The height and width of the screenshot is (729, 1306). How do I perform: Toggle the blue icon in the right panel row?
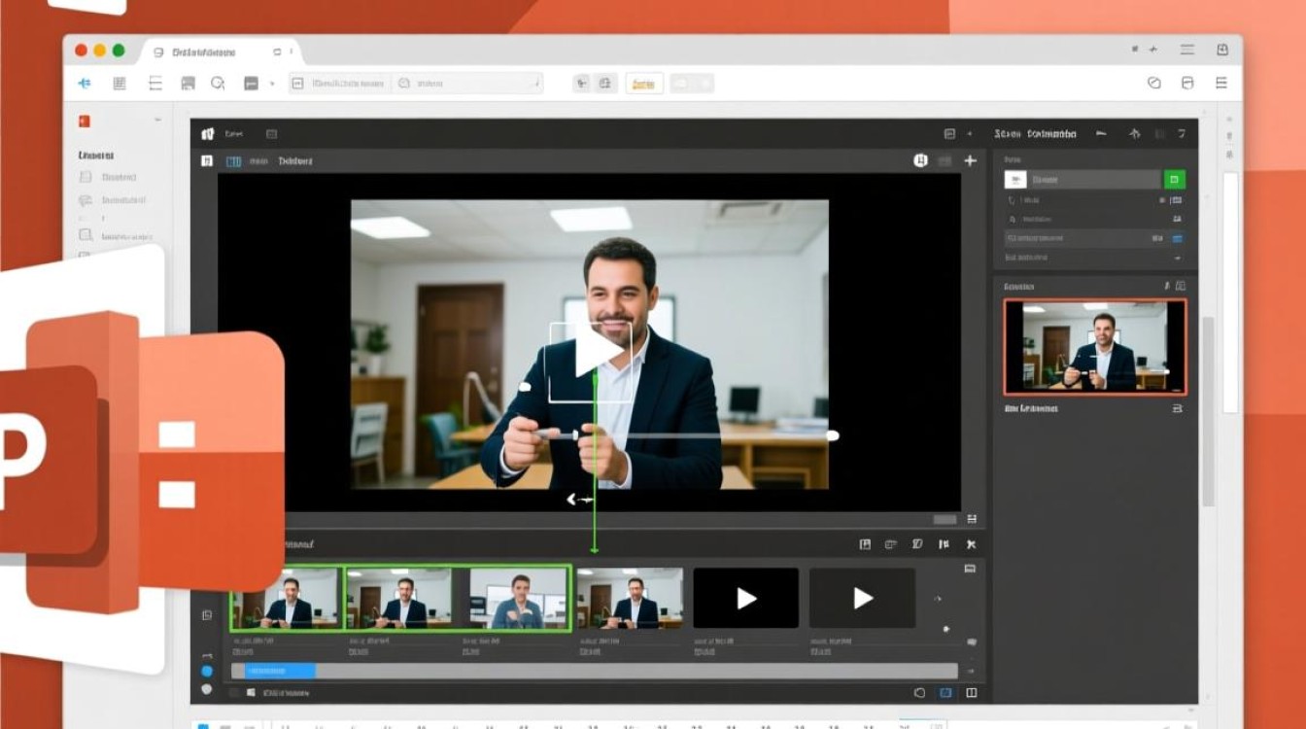(1177, 238)
